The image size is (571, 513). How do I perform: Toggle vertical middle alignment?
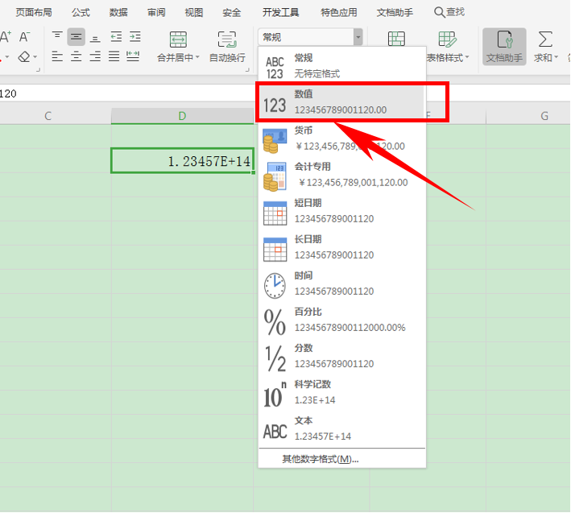tap(77, 37)
